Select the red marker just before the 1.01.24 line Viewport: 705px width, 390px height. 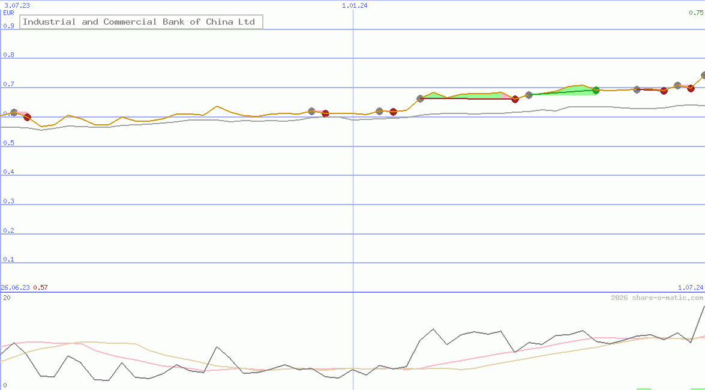[x=326, y=113]
